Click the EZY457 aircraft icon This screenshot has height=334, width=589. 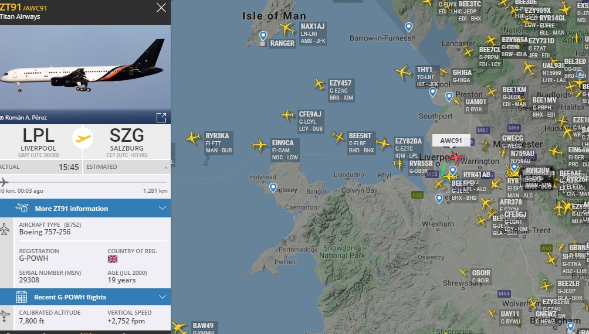[320, 84]
